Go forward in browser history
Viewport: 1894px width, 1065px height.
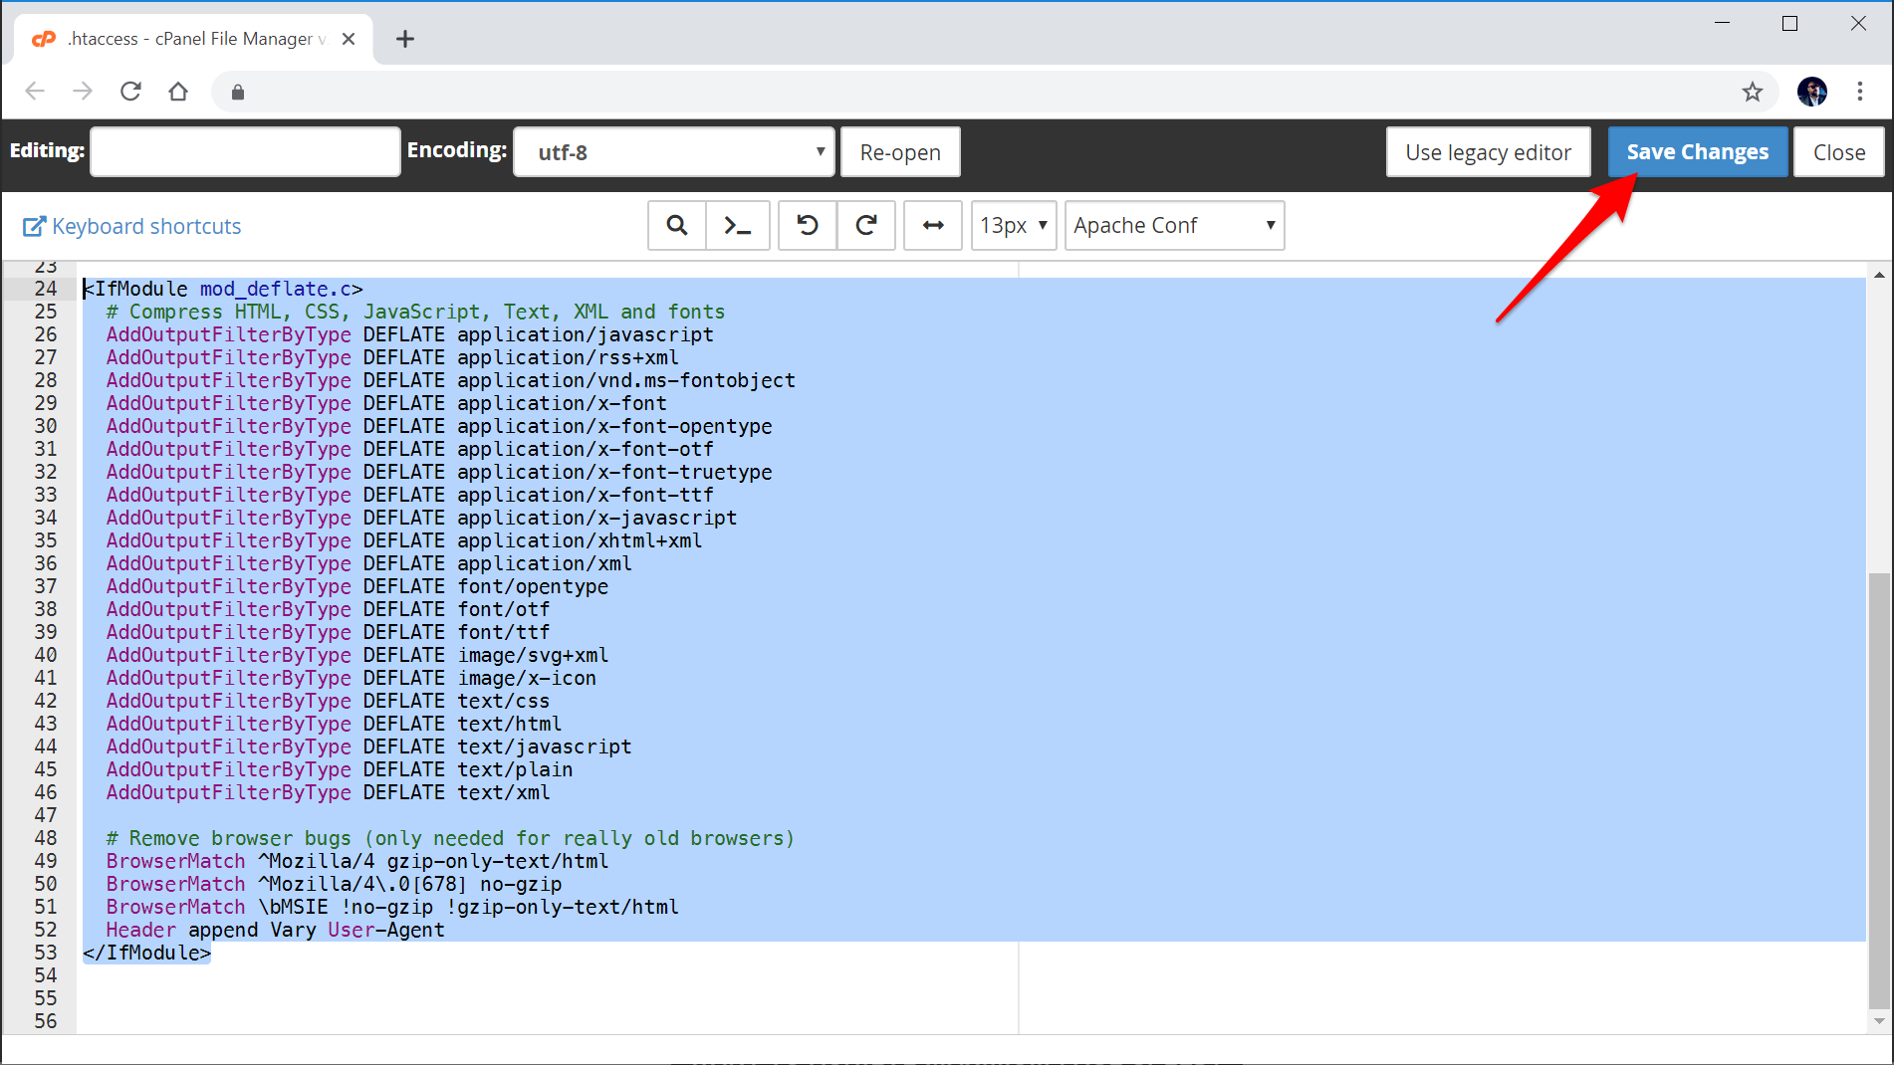pos(83,92)
